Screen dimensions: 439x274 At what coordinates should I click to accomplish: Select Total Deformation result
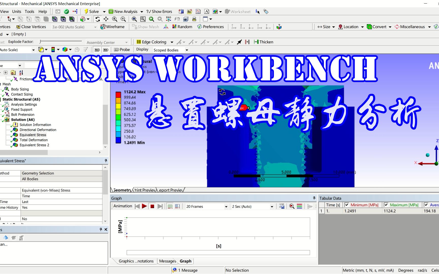tap(34, 140)
